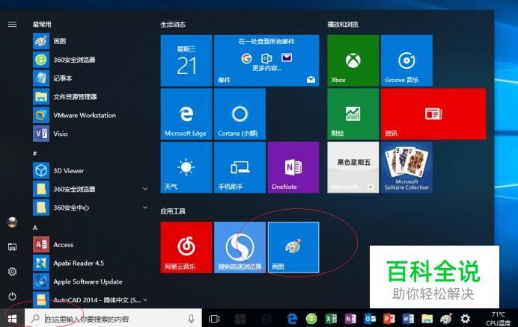Open the Microsoft Solitaire Collection tile
Image resolution: width=518 pixels, height=327 pixels.
(406, 167)
